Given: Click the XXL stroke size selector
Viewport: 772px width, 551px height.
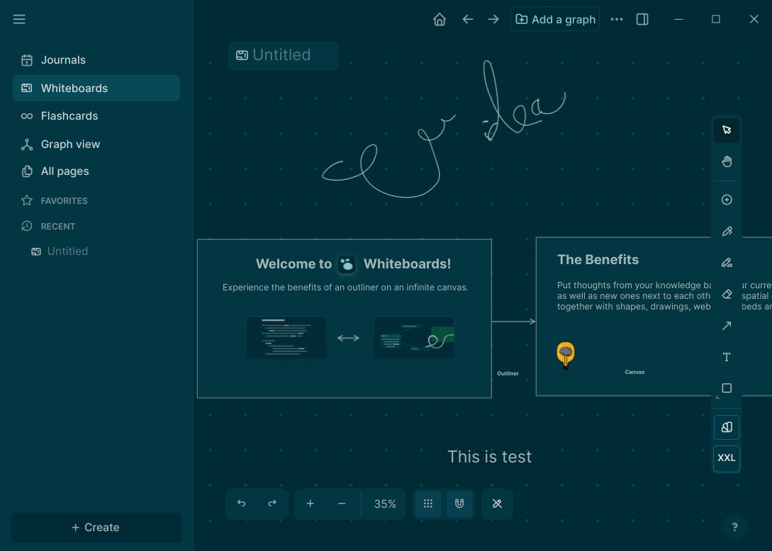Looking at the screenshot, I should click(727, 458).
